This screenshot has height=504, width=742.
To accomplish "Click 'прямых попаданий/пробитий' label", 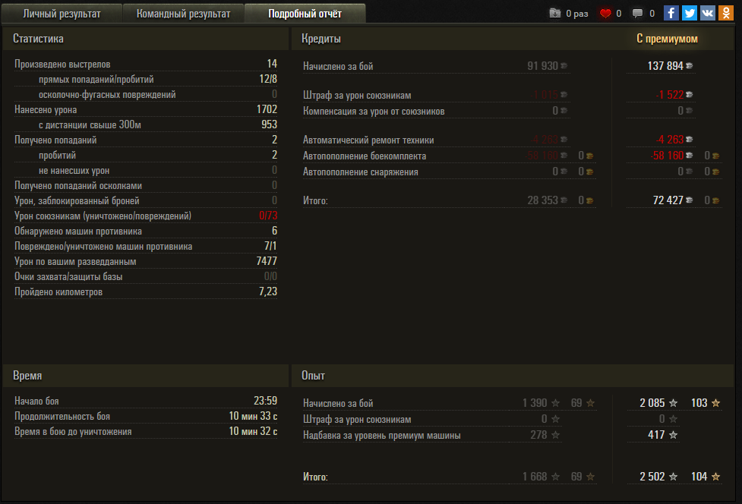I will 96,80.
